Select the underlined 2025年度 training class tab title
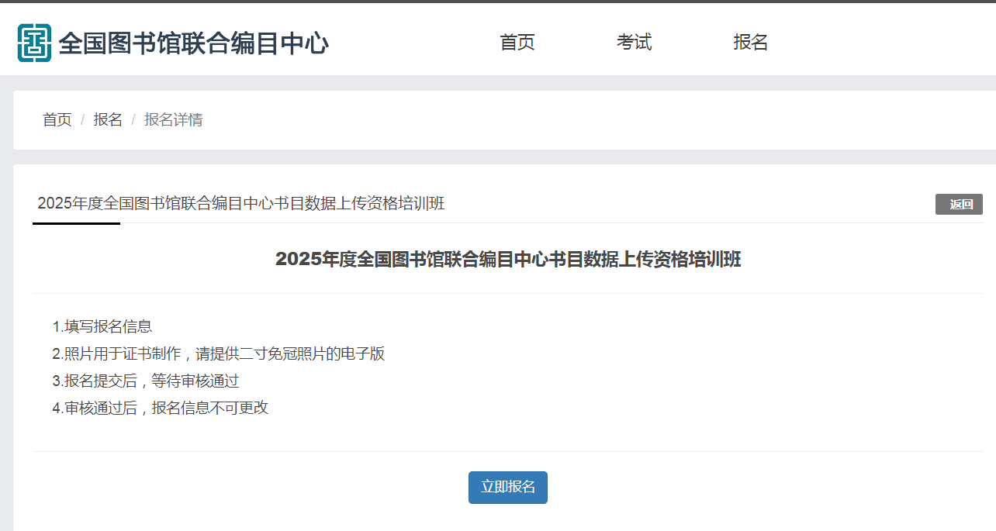Screen dimensions: 996x531 [241, 204]
